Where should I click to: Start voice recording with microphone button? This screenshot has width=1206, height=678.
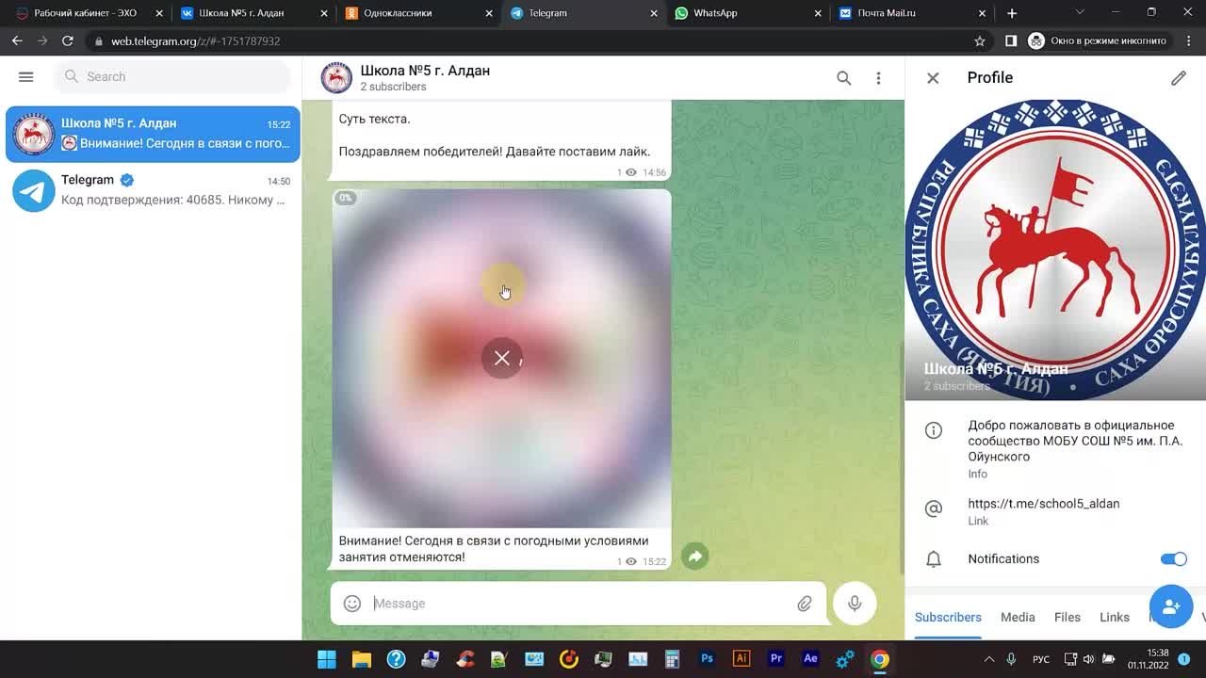(855, 604)
